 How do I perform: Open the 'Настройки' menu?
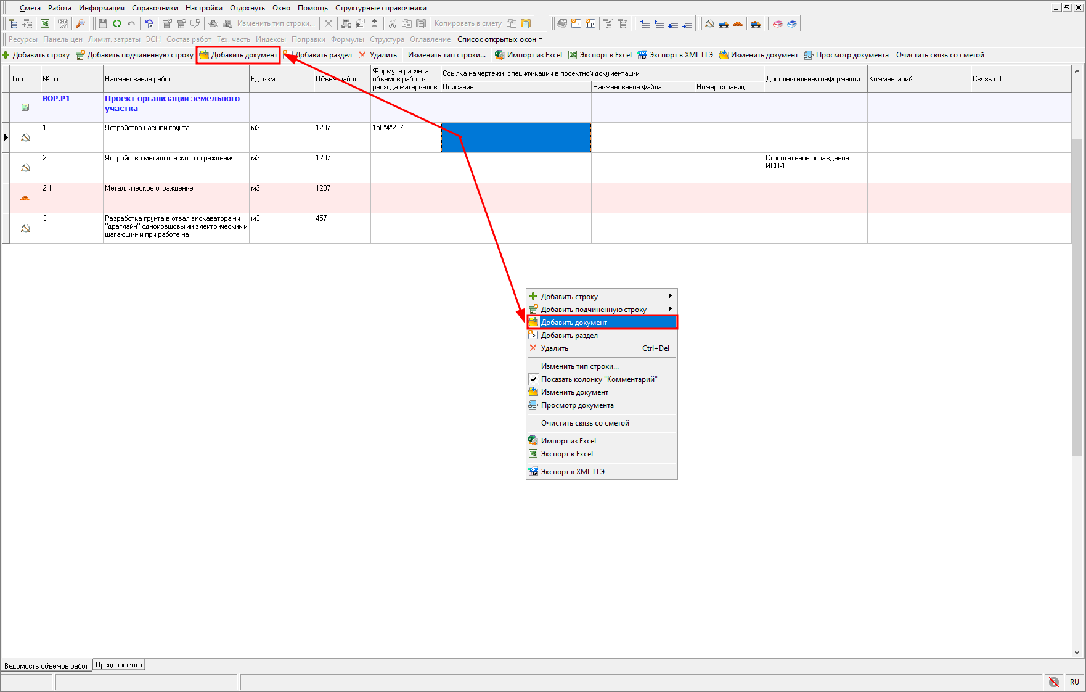[x=203, y=8]
